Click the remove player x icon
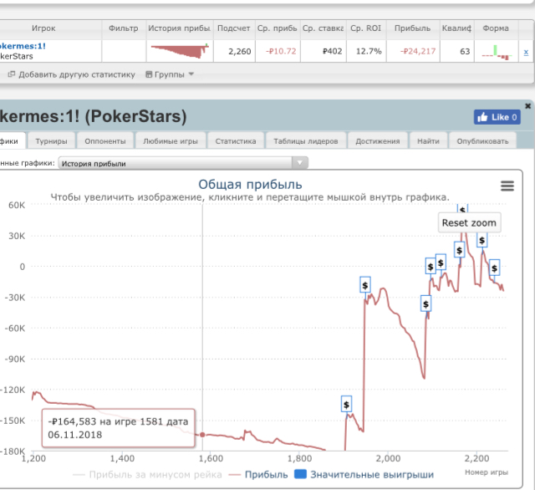 coord(525,52)
